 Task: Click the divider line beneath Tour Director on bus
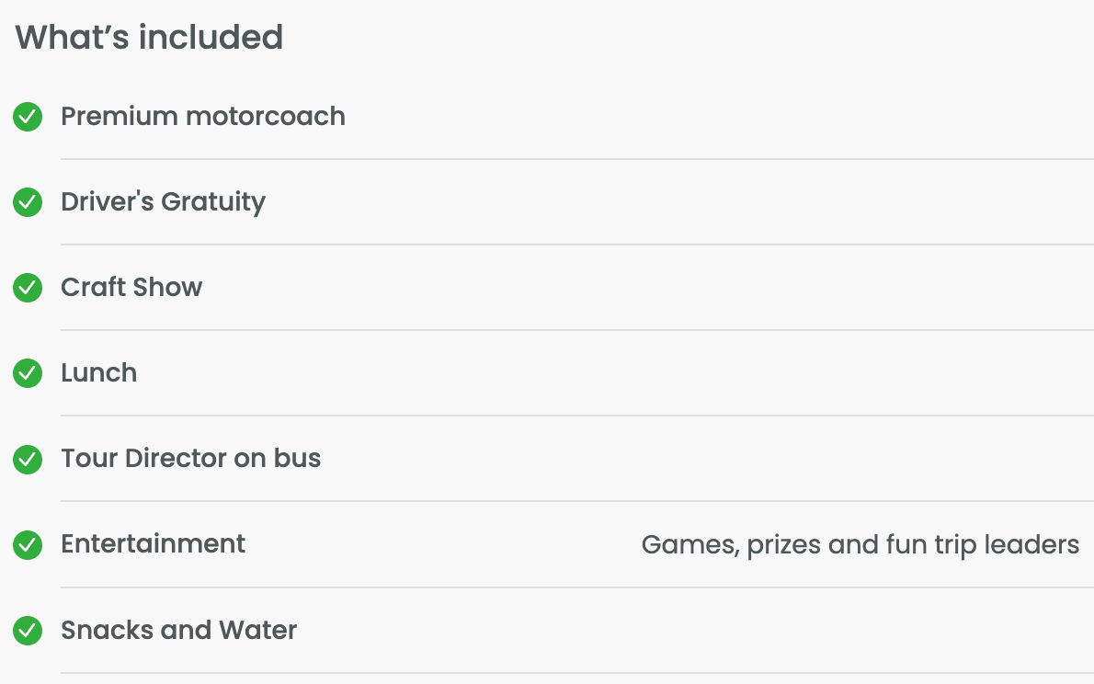[x=576, y=501]
